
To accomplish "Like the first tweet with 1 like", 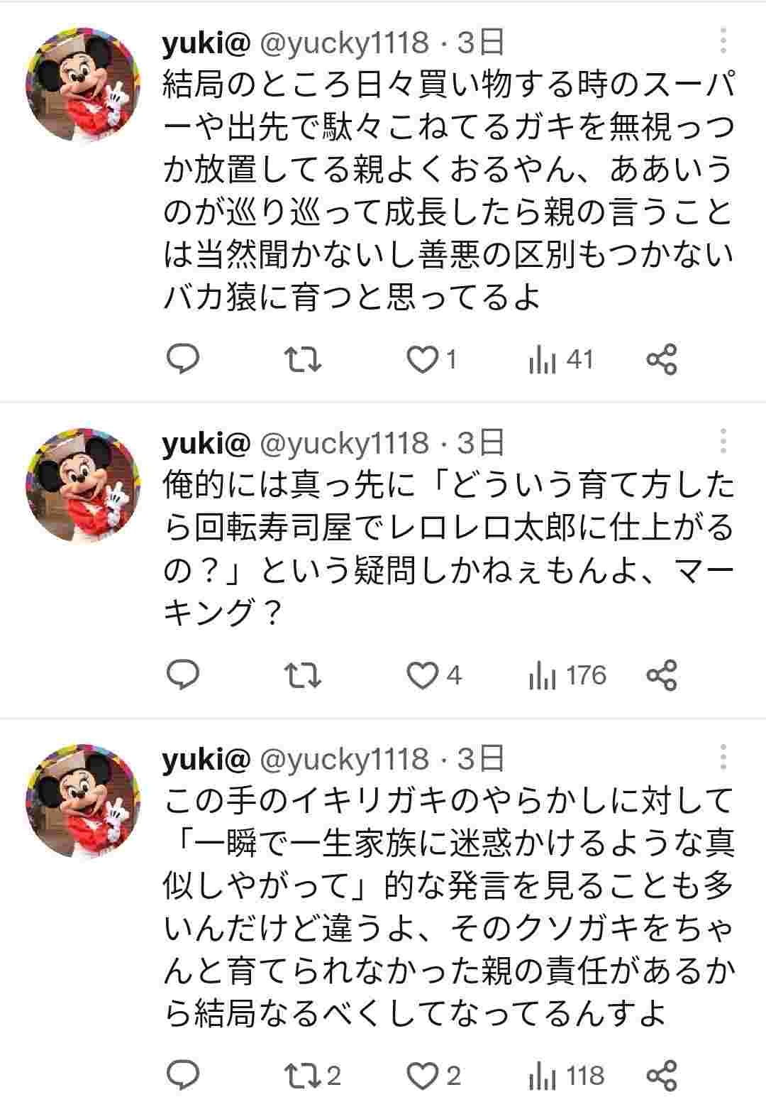I will click(x=423, y=361).
